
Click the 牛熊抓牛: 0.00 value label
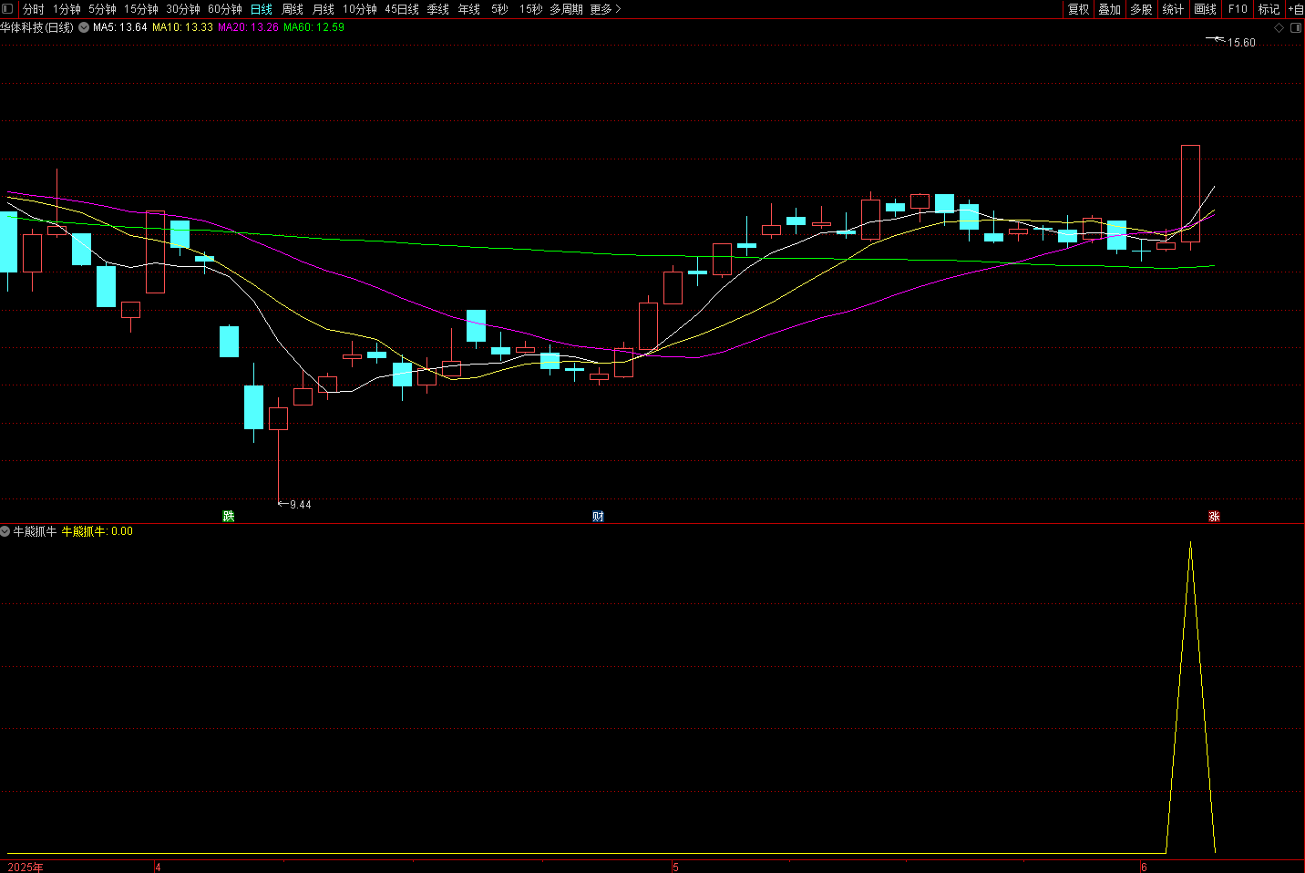97,531
